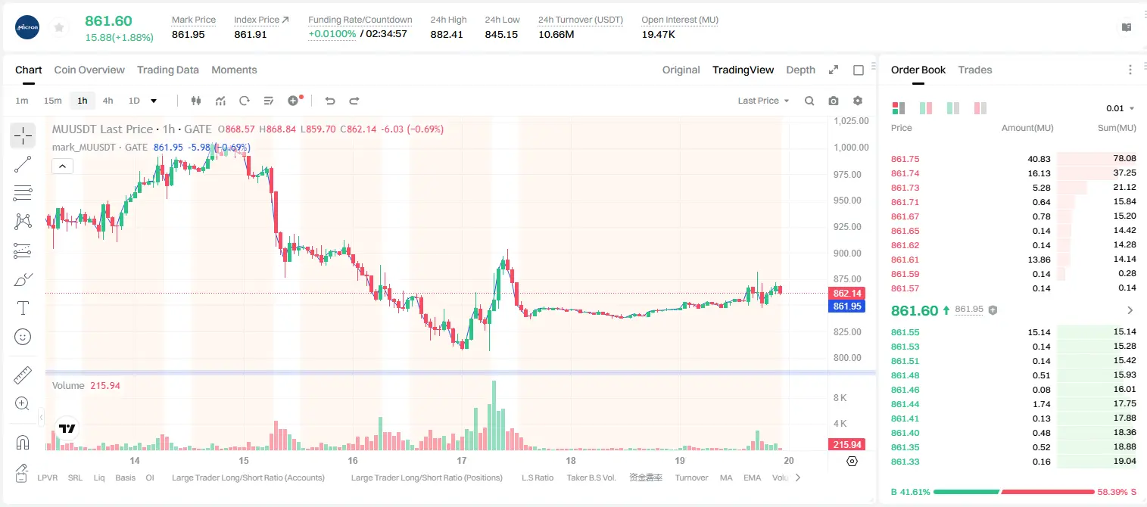The height and width of the screenshot is (507, 1147).
Task: Add the Taker B.S Vol. indicator
Action: 591,477
